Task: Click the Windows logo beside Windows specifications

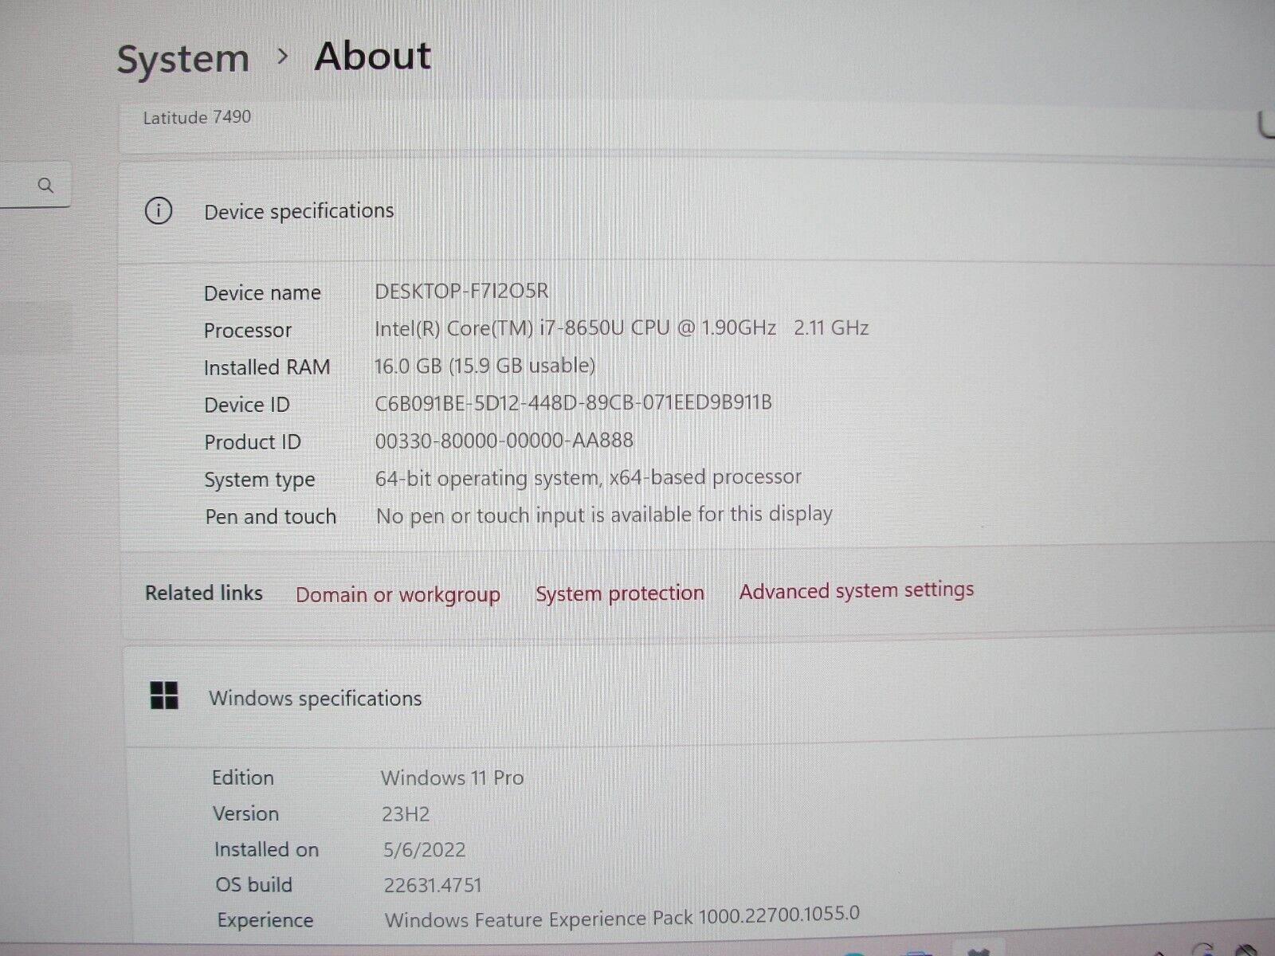Action: pyautogui.click(x=166, y=697)
